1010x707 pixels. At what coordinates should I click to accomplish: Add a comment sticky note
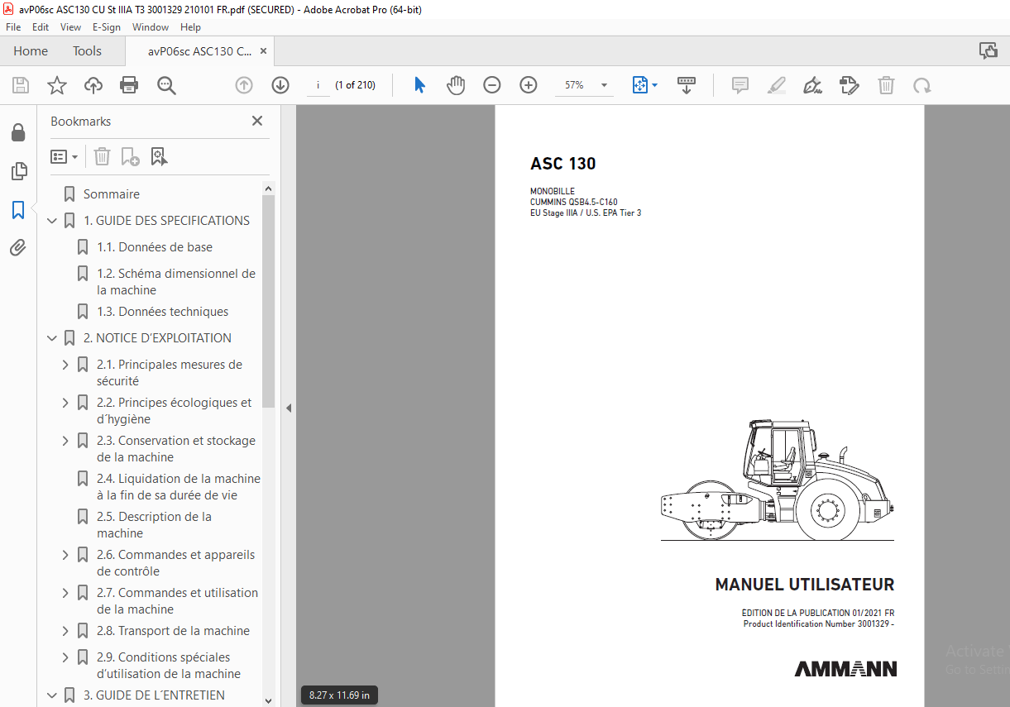(x=740, y=85)
